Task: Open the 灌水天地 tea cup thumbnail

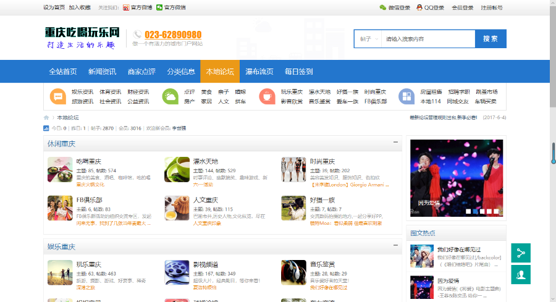Action: 177,170
